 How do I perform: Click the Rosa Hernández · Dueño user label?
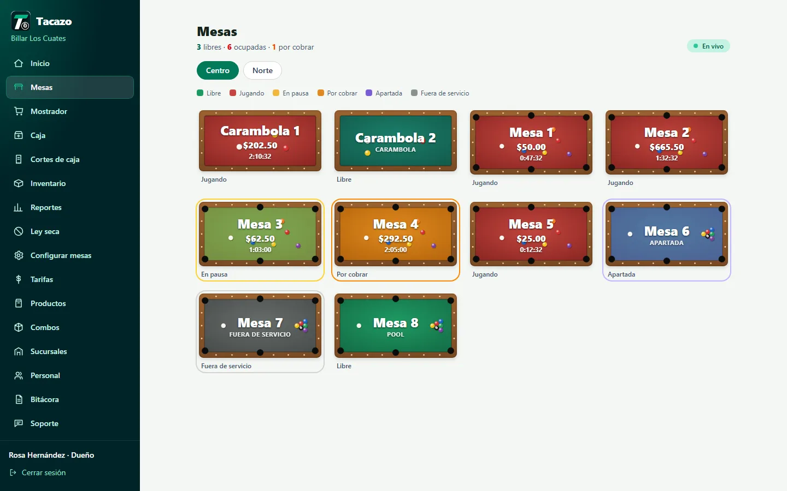51,455
